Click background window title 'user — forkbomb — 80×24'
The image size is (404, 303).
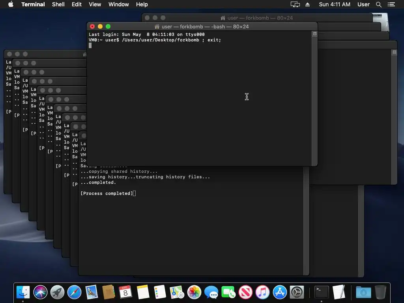(x=260, y=18)
